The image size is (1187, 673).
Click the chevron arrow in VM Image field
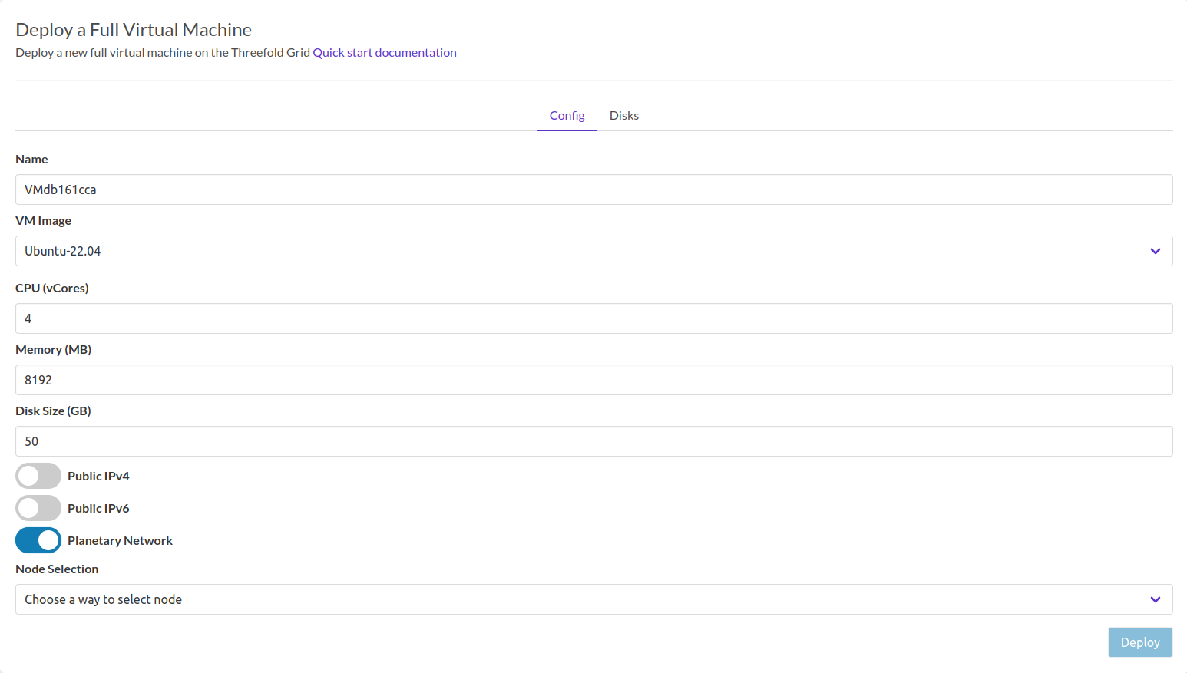coord(1155,251)
